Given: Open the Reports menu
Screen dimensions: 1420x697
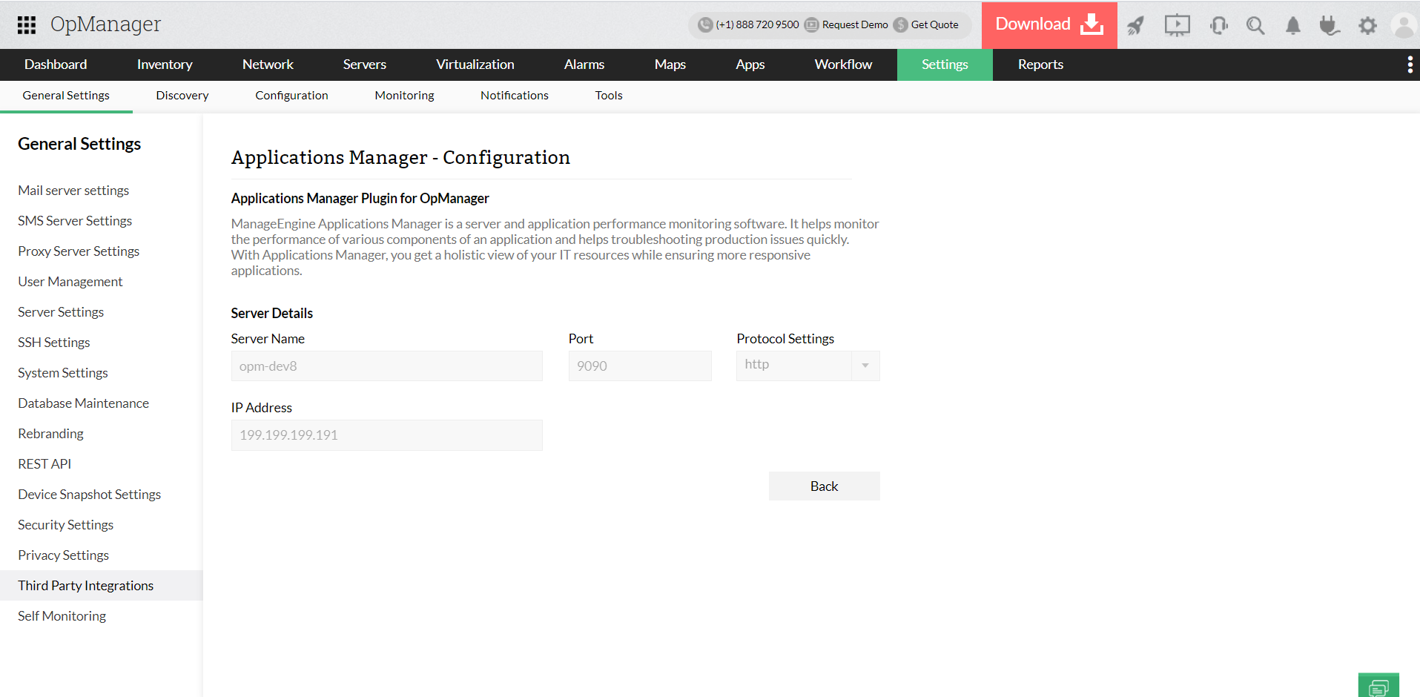Looking at the screenshot, I should 1040,65.
